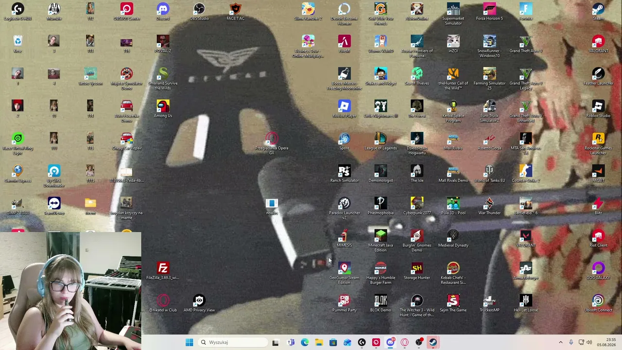This screenshot has height=350, width=622.
Task: Open the Windows Start menu
Action: pos(189,342)
